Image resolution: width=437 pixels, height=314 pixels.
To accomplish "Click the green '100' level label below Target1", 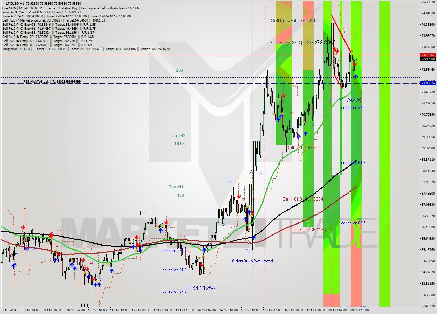I will [180, 195].
